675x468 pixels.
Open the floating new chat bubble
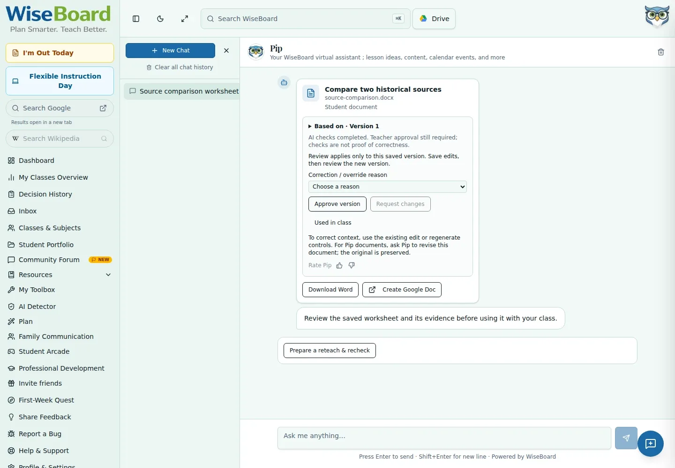[x=651, y=444]
